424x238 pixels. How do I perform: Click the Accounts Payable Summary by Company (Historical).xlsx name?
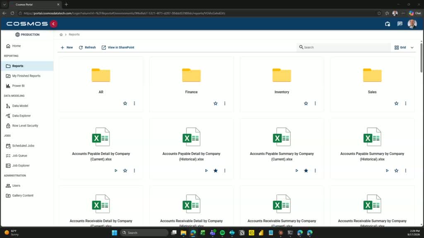[372, 157]
